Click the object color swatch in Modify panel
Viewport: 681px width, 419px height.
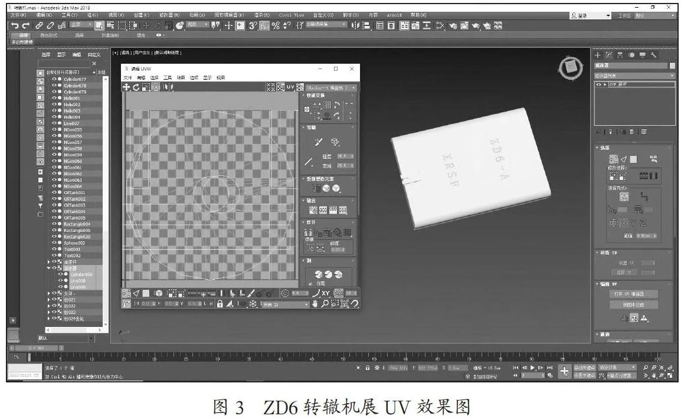[x=672, y=66]
